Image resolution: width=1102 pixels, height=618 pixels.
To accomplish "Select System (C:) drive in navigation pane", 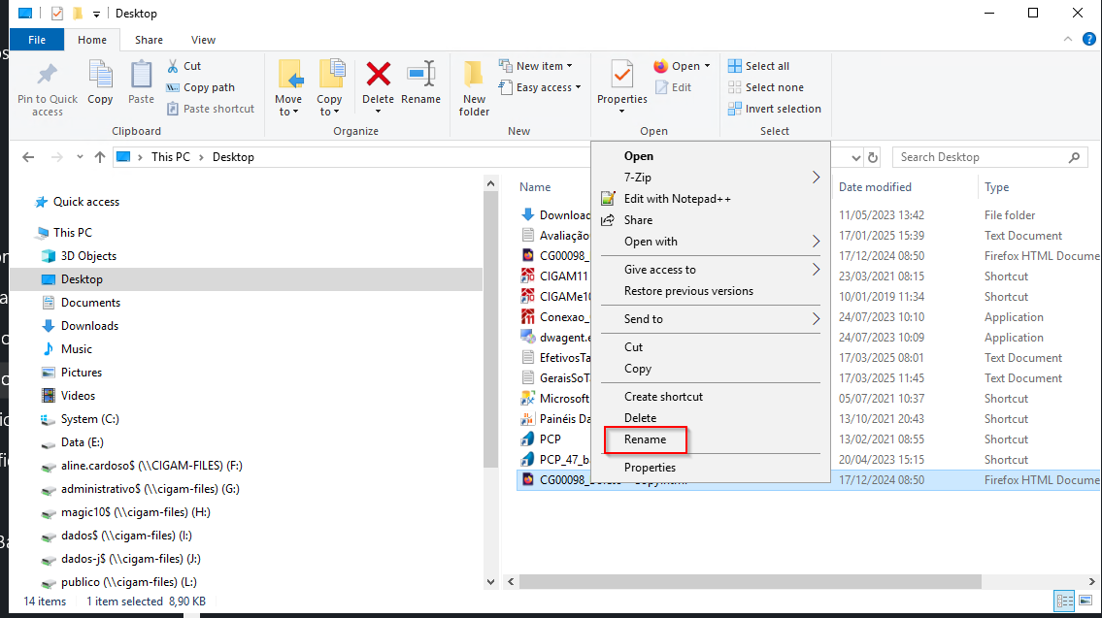I will pos(90,419).
